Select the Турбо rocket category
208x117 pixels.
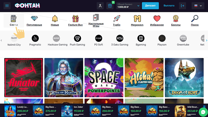(116, 21)
